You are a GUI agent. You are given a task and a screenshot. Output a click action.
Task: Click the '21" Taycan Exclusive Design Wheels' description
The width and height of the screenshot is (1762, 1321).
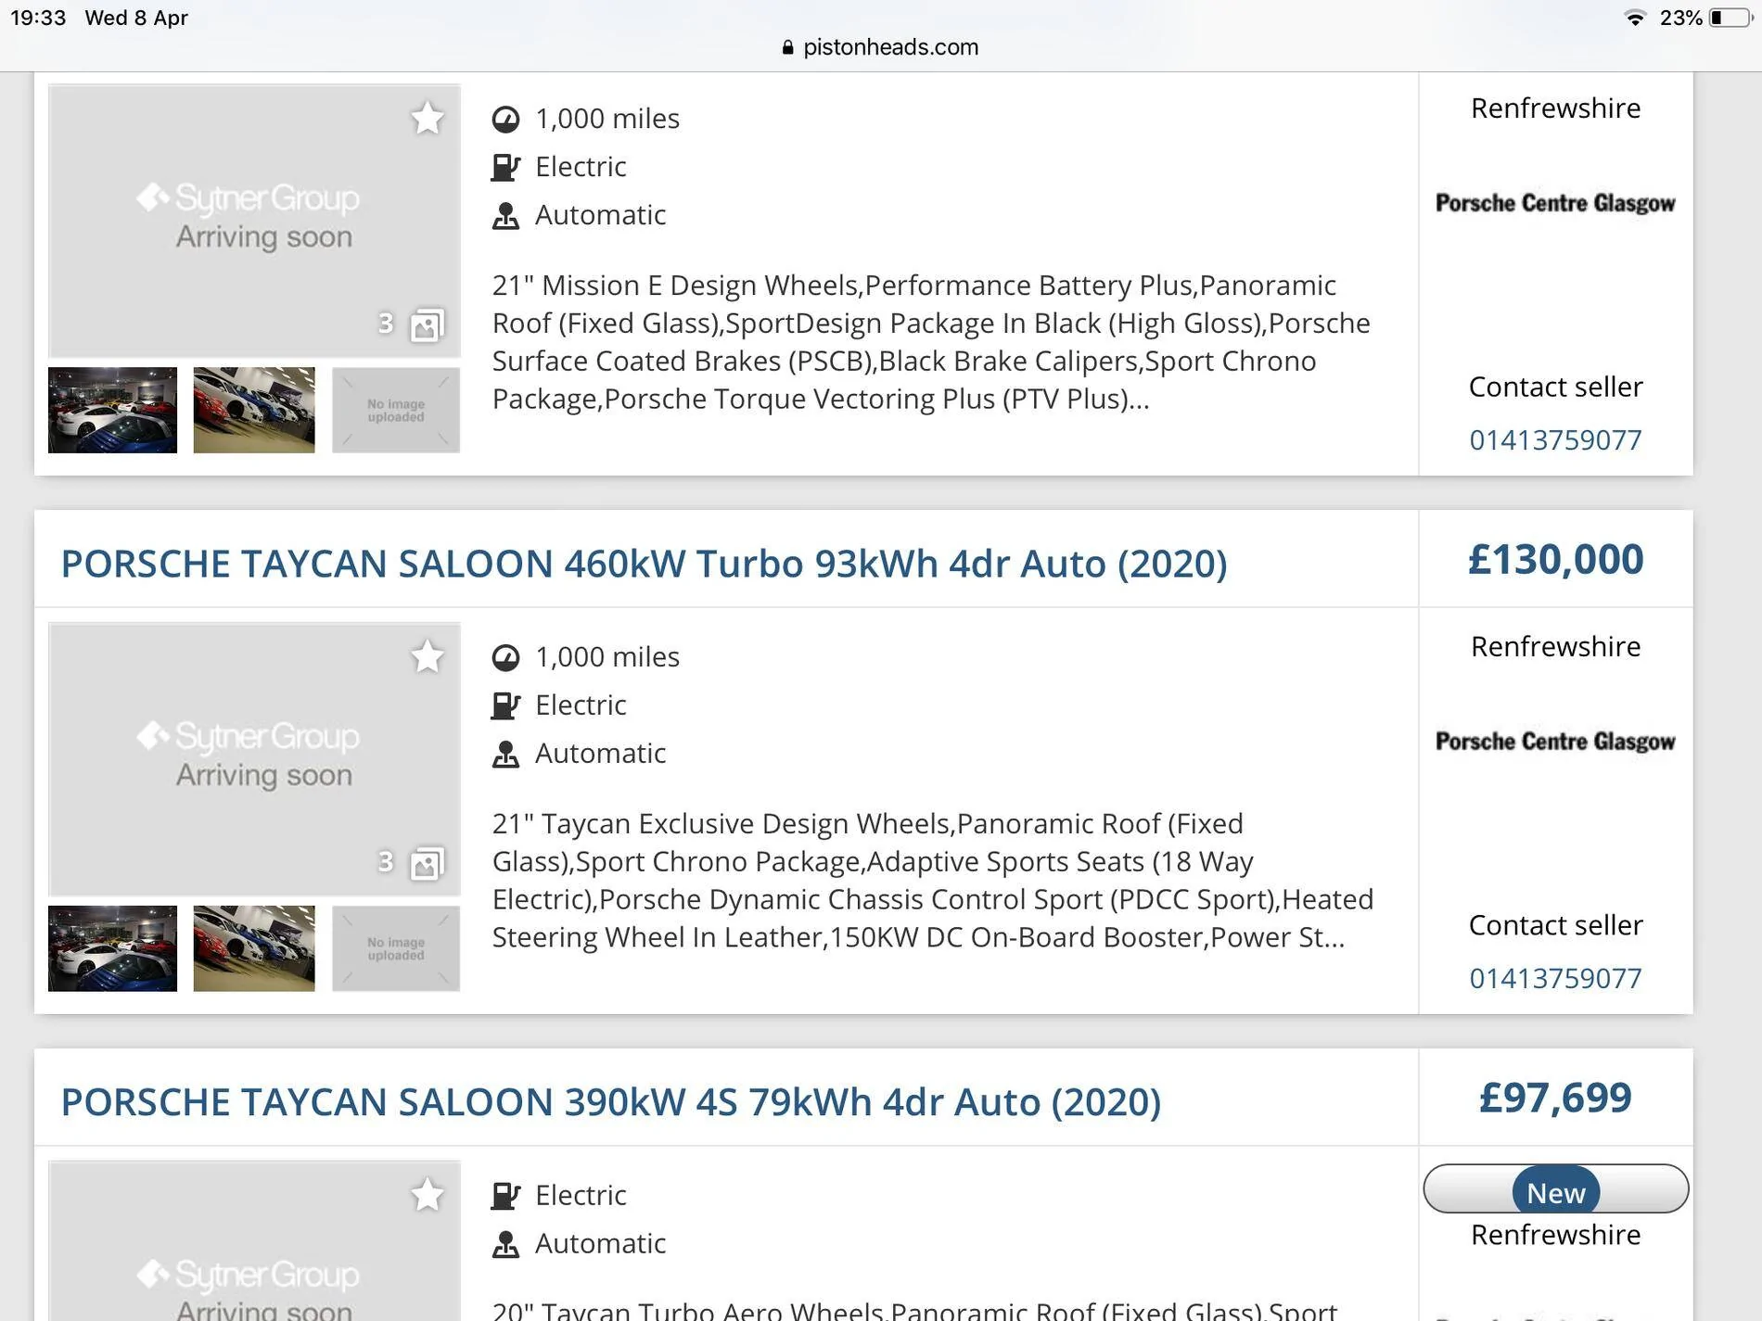coord(933,881)
